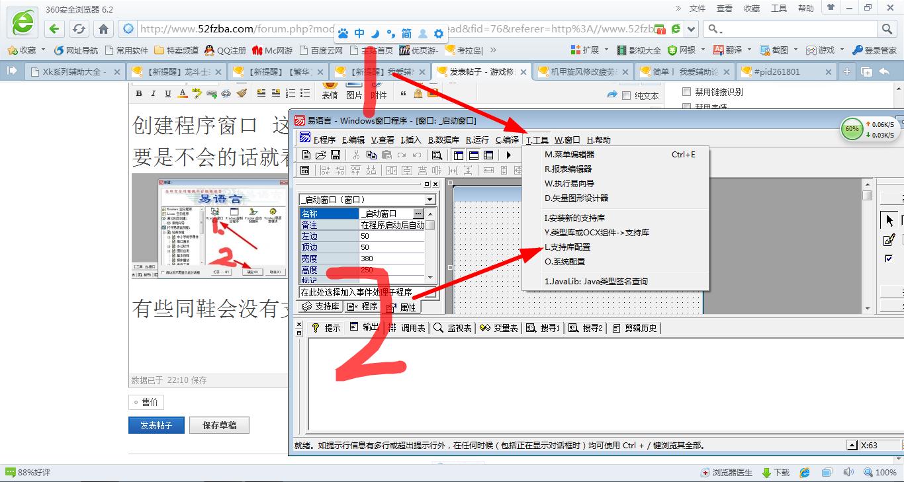This screenshot has width=904, height=482.
Task: Click the browser Home button
Action: point(103,28)
